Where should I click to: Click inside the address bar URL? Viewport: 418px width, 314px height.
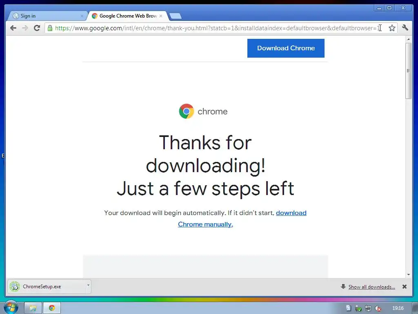coord(217,28)
